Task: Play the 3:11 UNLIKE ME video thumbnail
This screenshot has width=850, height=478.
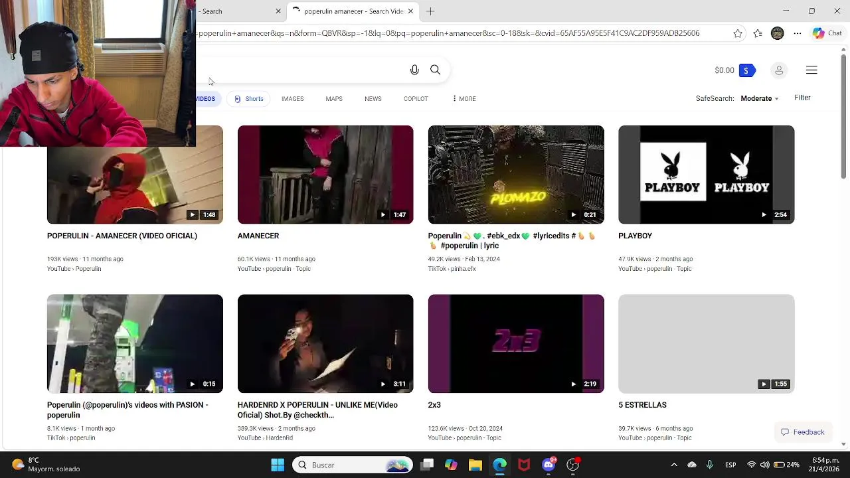Action: click(325, 344)
